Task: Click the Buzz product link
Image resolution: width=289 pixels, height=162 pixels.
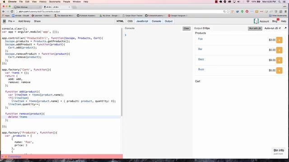Action: click(x=201, y=69)
